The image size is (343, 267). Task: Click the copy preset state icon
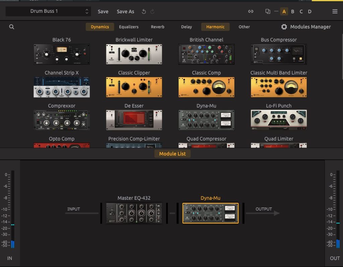coord(268,11)
